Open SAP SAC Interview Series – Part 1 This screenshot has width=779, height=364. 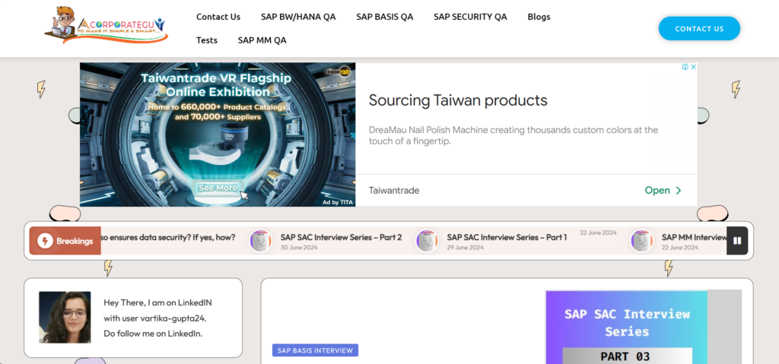(x=507, y=237)
